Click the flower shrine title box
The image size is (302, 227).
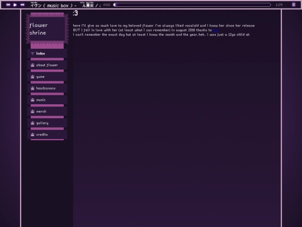click(x=47, y=29)
